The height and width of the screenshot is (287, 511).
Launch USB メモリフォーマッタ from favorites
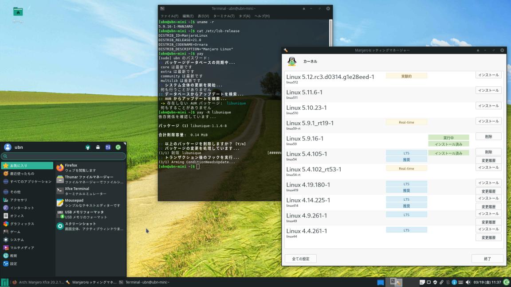(x=90, y=214)
